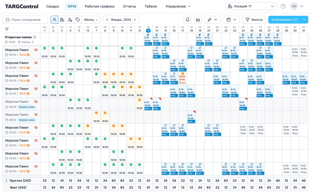This screenshot has width=311, height=193.
Task: Toggle visibility eye on last Морозов Павел row
Action: (36, 166)
